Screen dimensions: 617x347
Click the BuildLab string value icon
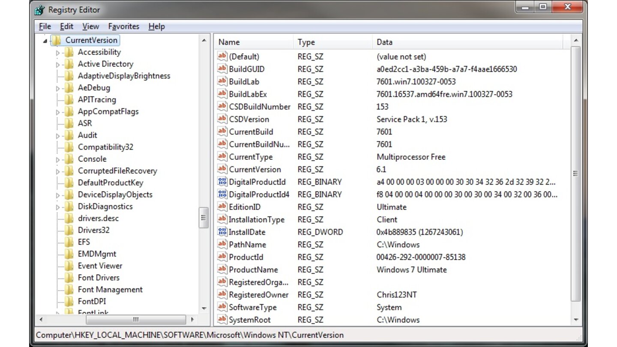(x=222, y=81)
